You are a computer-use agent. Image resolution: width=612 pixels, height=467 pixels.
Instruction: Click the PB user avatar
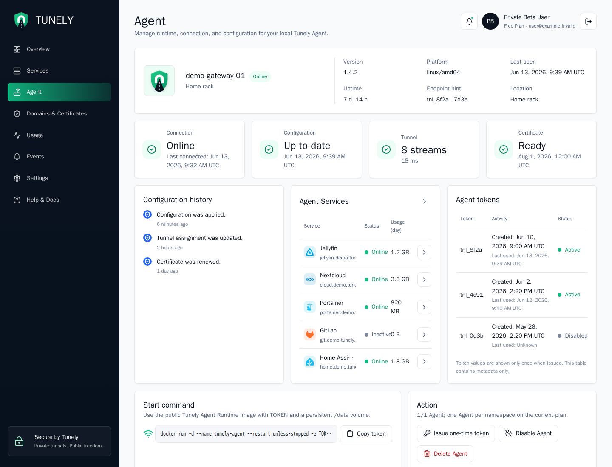490,21
